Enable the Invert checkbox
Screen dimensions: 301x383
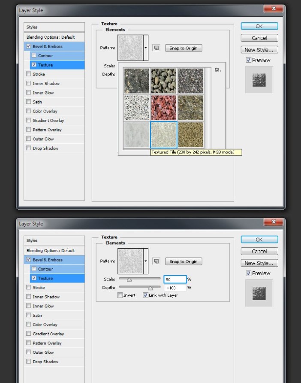(x=120, y=295)
